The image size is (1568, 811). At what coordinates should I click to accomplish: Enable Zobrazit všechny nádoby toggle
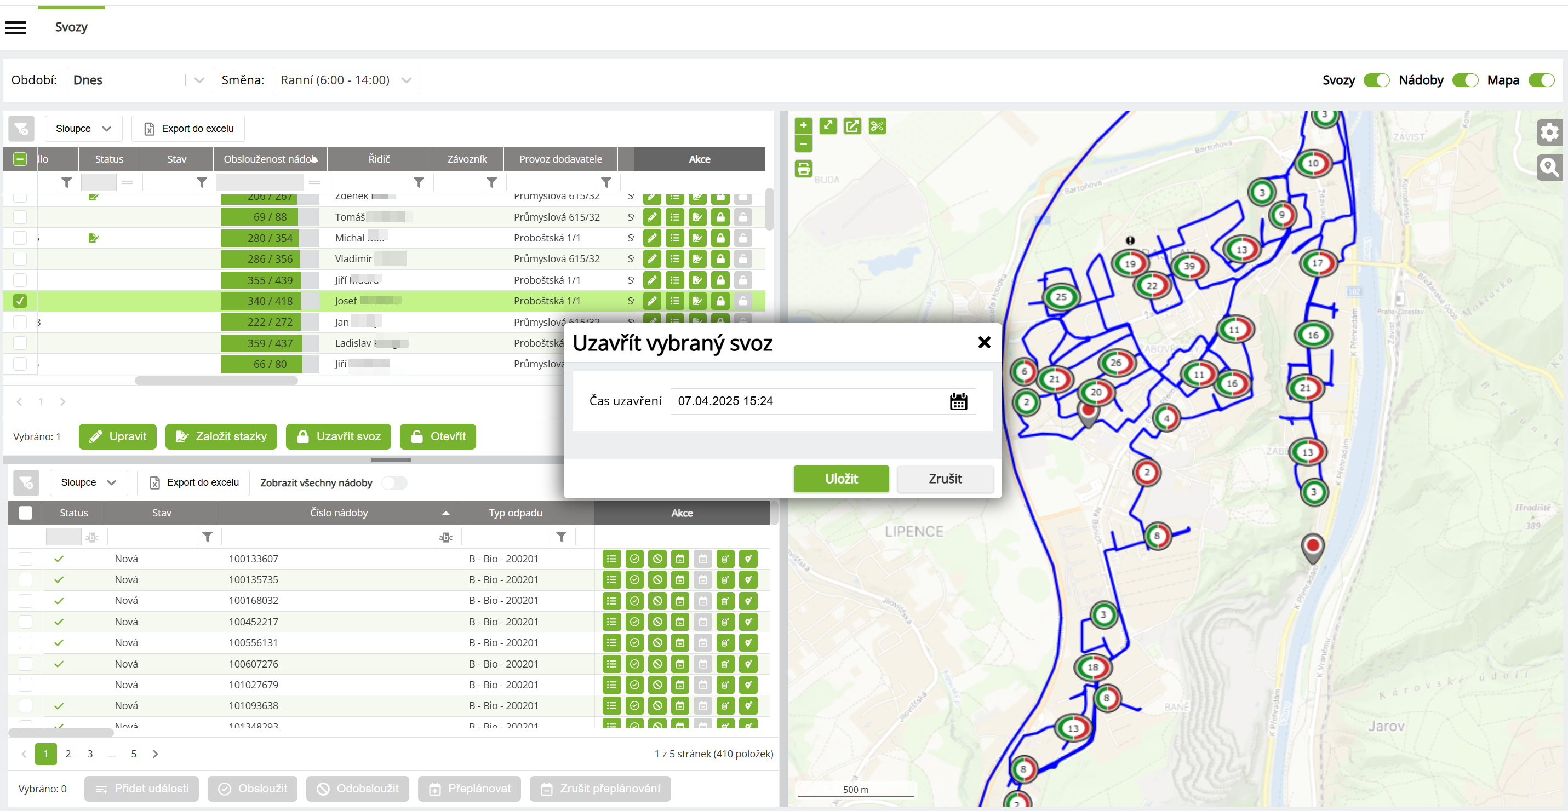coord(394,482)
